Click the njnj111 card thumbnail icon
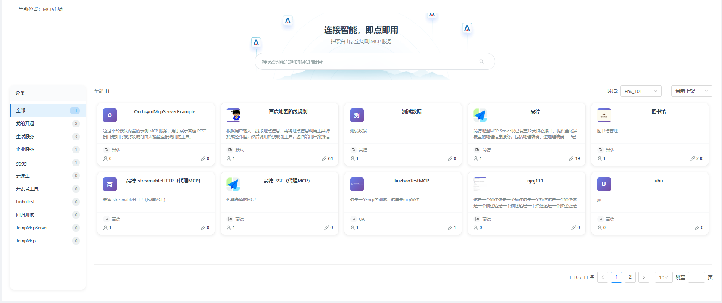Image resolution: width=722 pixels, height=303 pixels. pos(480,184)
